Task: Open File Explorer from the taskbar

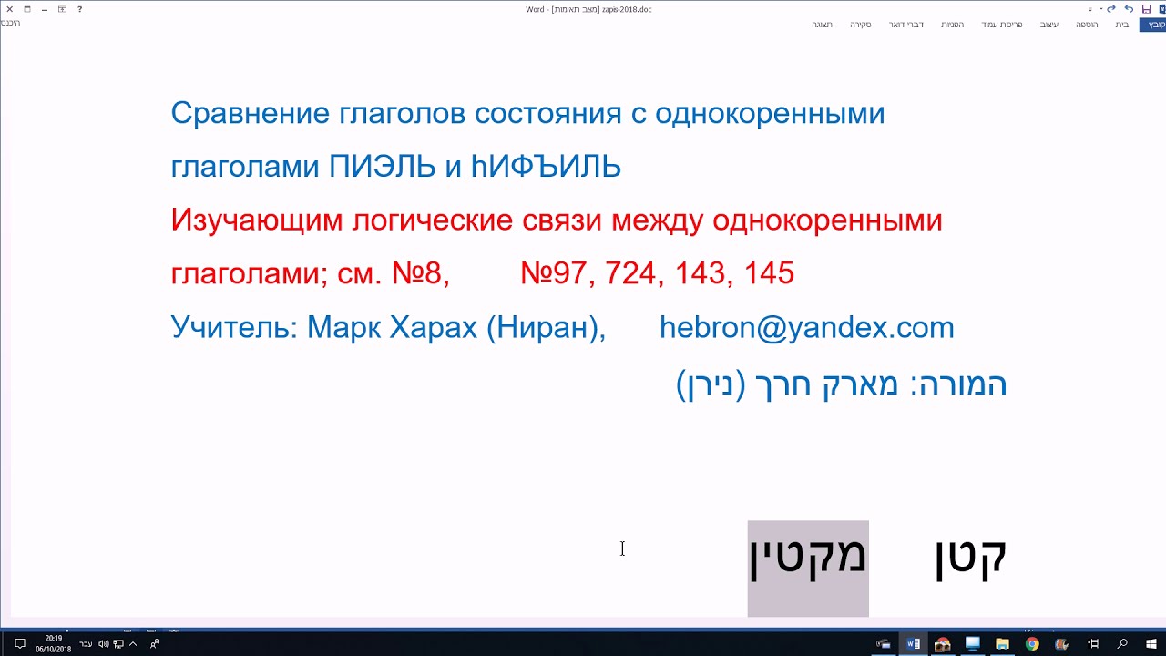Action: [x=1002, y=644]
